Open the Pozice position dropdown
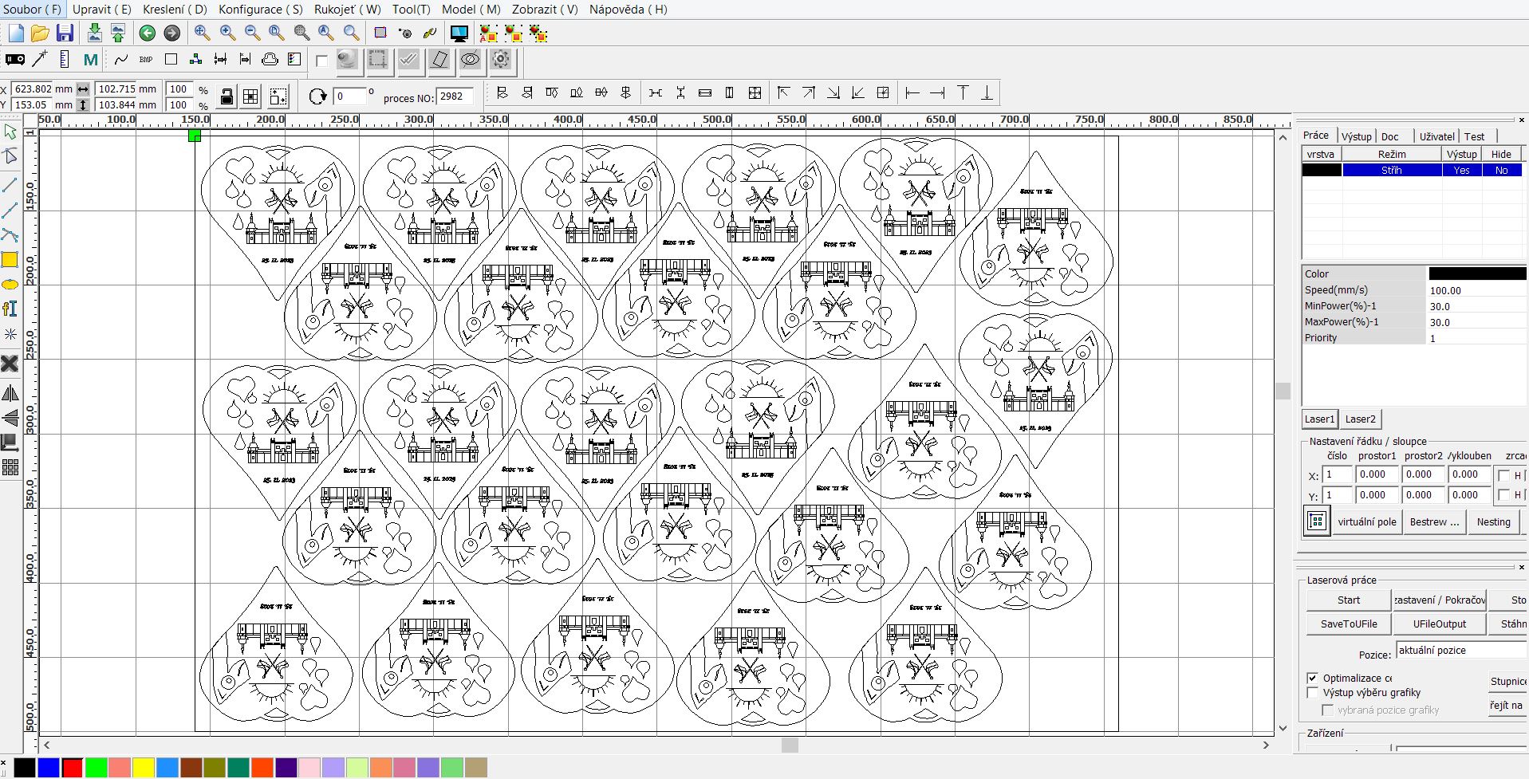Screen dimensions: 1529x779 click(x=1461, y=650)
